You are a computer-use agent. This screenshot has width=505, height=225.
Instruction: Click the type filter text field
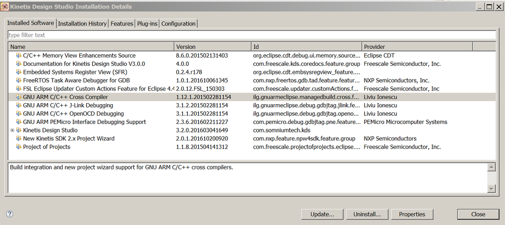point(252,35)
